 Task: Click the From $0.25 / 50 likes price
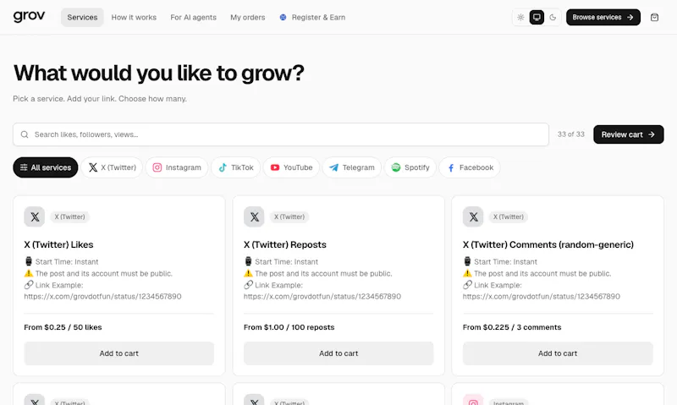(x=63, y=327)
